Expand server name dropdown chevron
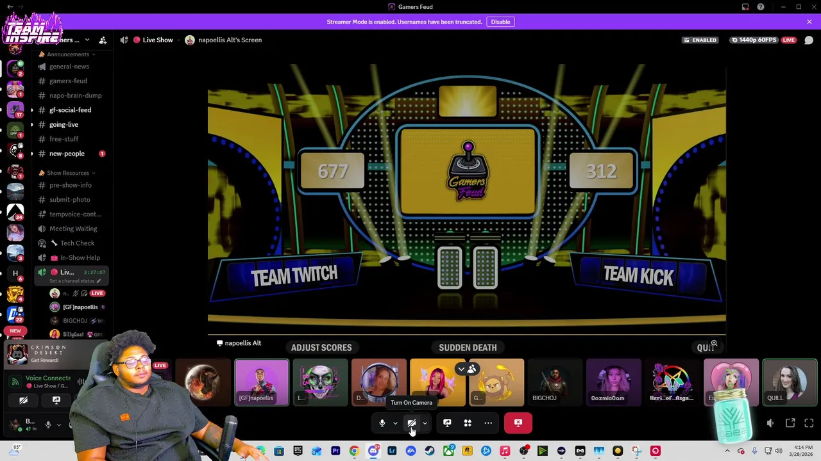821x461 pixels. (x=87, y=40)
